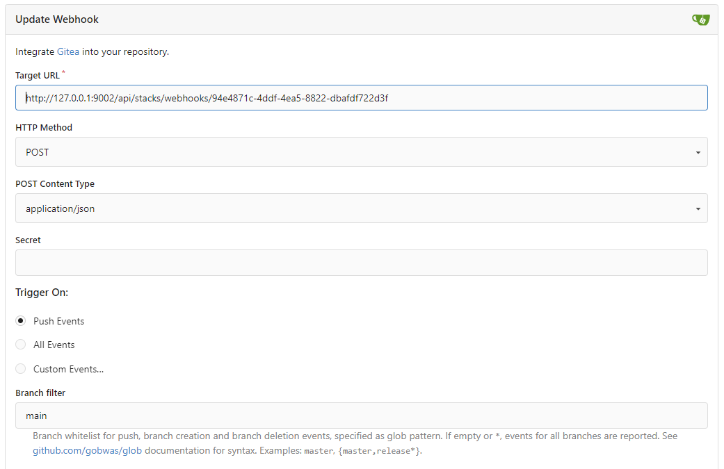Open the Gitea integration link
Screen dimensions: 724x469
(x=68, y=51)
